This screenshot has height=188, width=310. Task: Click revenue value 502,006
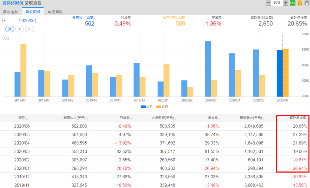(79, 126)
